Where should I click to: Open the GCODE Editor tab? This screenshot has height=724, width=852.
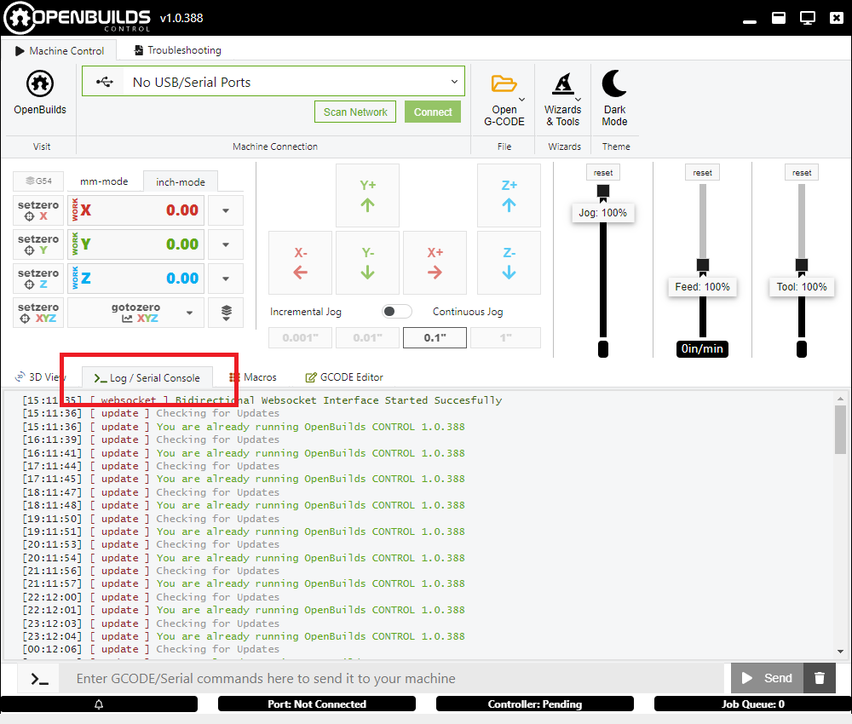click(x=344, y=377)
